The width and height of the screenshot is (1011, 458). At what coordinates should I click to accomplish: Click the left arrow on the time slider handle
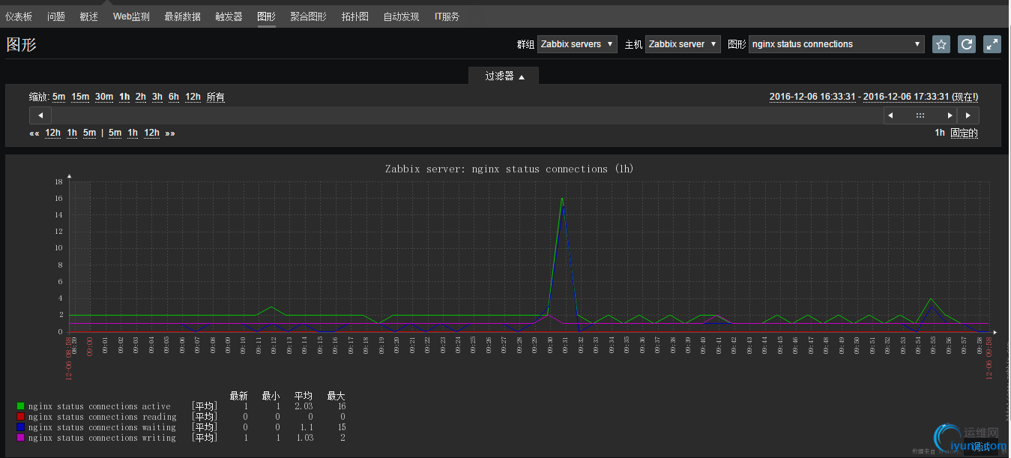click(x=890, y=115)
